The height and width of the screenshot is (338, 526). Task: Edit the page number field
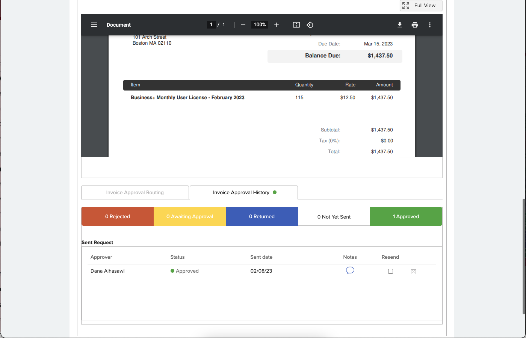coord(211,25)
